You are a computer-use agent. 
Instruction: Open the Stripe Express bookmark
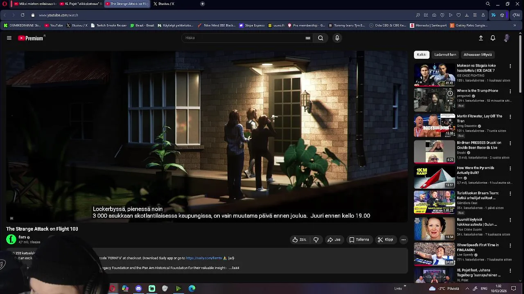[x=252, y=25]
